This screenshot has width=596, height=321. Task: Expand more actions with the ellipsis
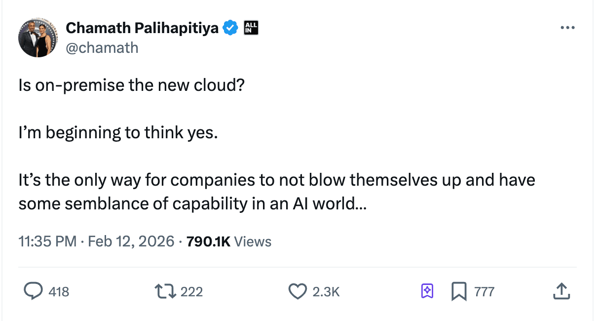[x=568, y=28]
